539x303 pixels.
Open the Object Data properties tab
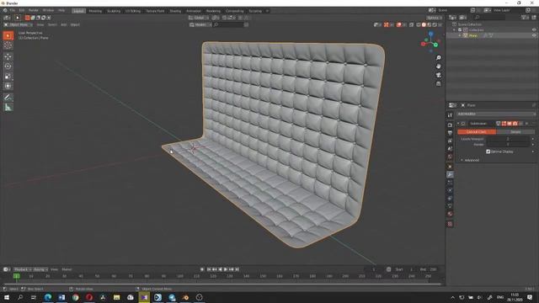[x=450, y=206]
